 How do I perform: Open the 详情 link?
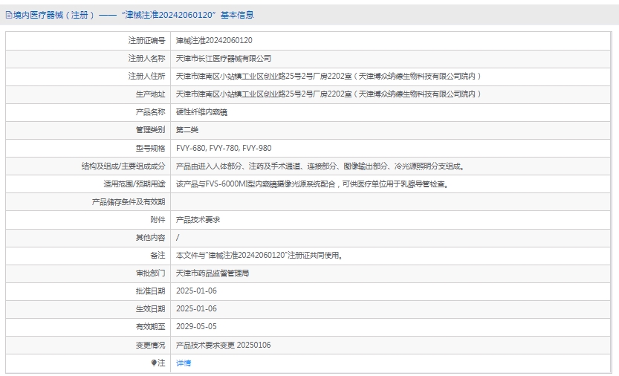click(x=183, y=363)
